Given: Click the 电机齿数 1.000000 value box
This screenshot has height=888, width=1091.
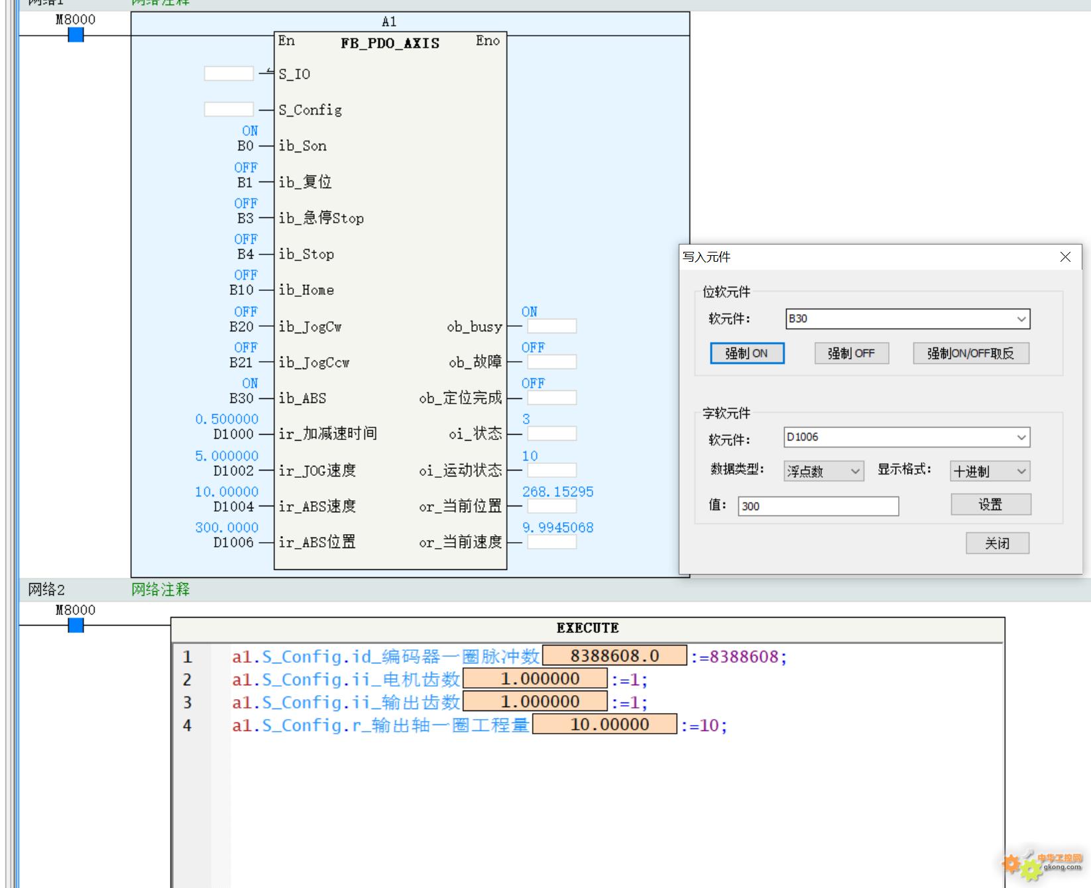Looking at the screenshot, I should [536, 679].
